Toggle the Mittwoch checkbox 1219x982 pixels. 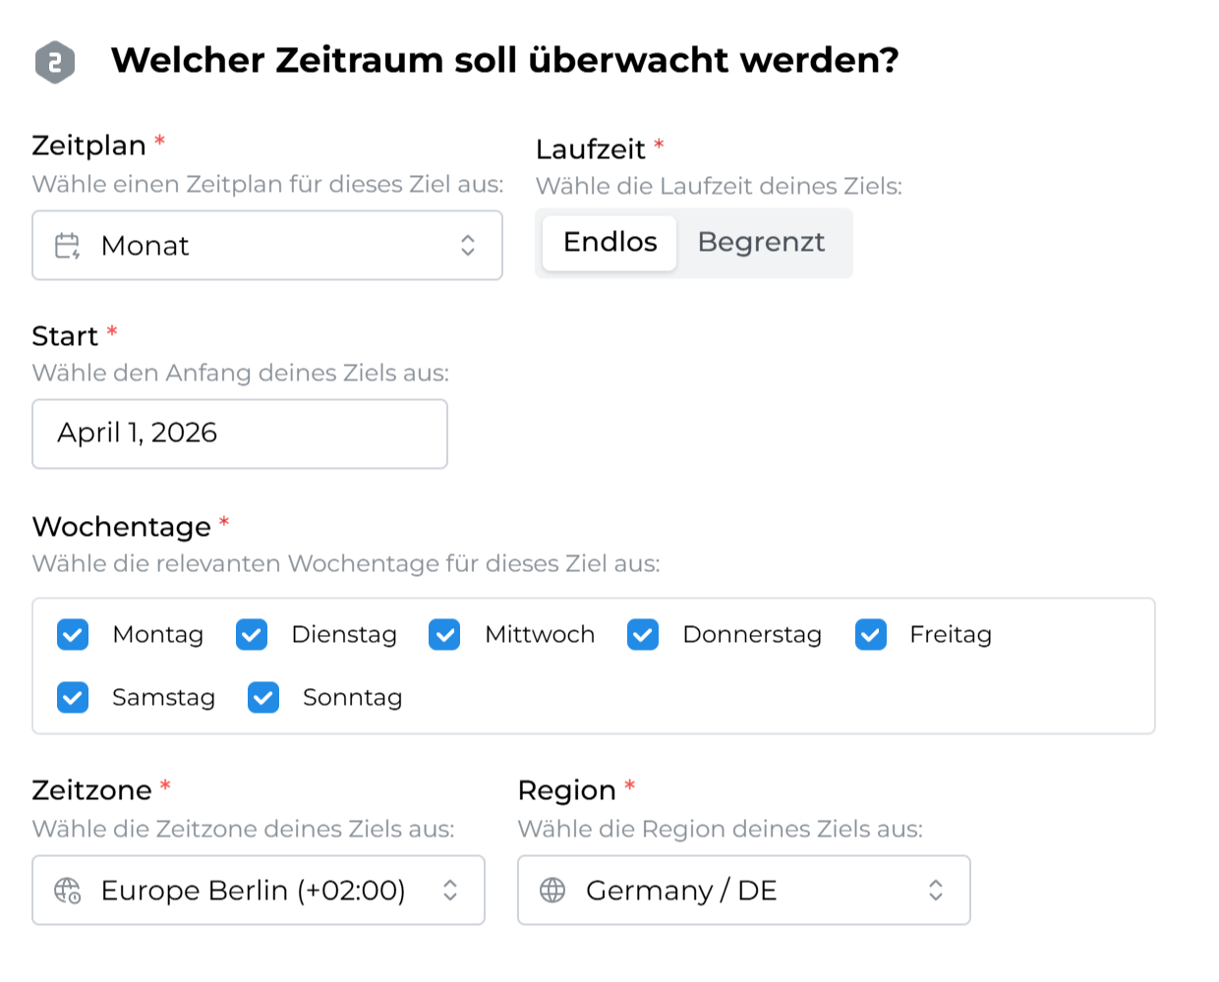pos(444,635)
